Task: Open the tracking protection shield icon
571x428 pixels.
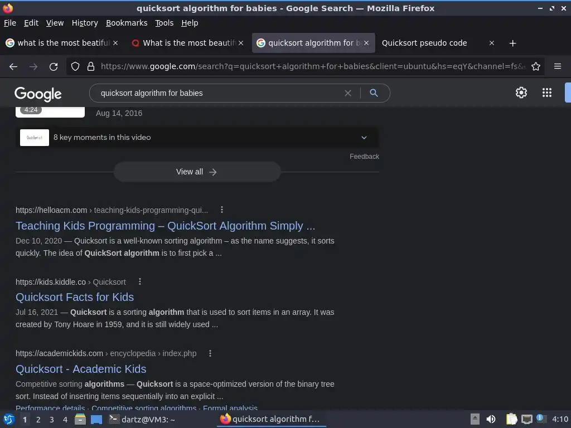Action: [x=75, y=67]
